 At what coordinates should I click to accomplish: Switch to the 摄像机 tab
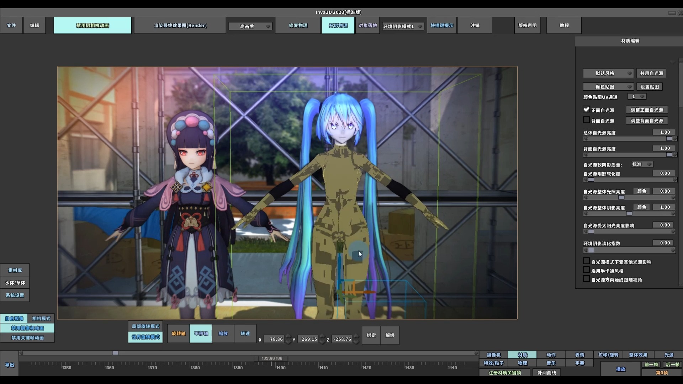point(494,355)
